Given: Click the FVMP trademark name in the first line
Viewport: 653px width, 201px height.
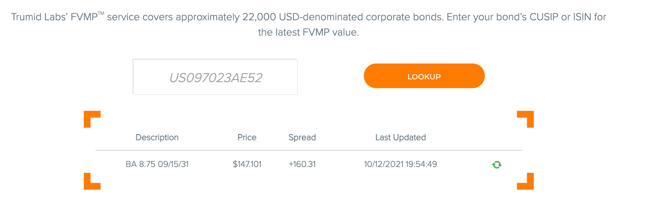Looking at the screenshot, I should (x=84, y=17).
